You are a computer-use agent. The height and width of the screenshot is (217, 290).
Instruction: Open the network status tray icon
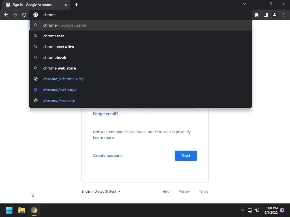[250, 210]
